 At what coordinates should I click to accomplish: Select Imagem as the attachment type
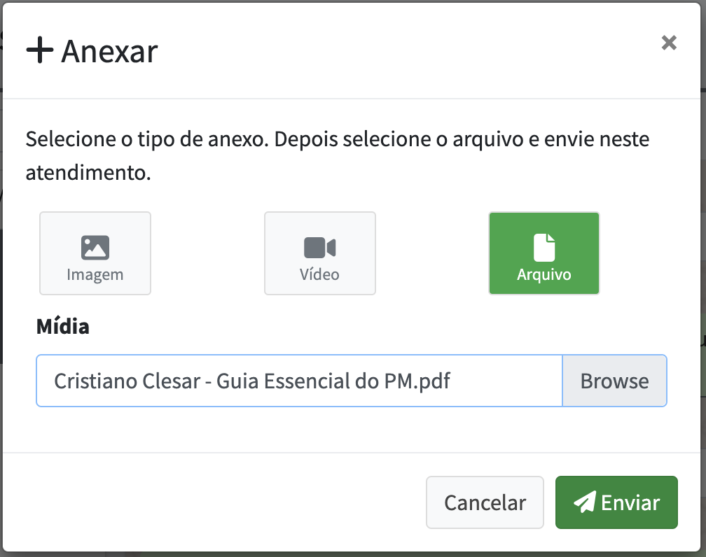(95, 253)
